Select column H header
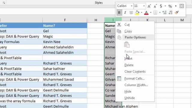 tap(96, 20)
